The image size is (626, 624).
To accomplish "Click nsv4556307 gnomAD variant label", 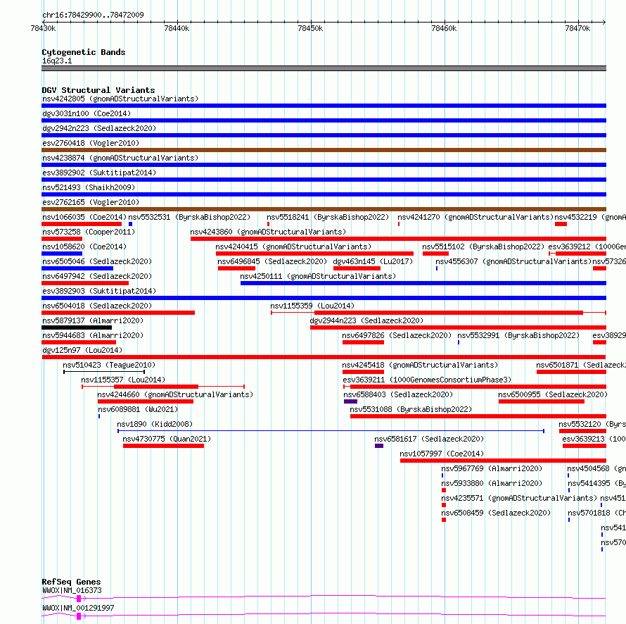I will [513, 261].
